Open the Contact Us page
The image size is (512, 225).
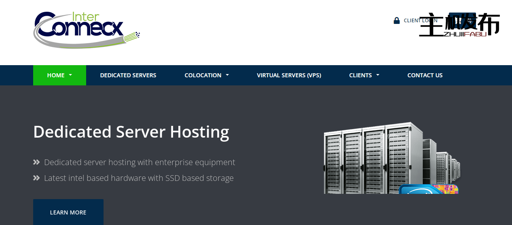click(425, 75)
